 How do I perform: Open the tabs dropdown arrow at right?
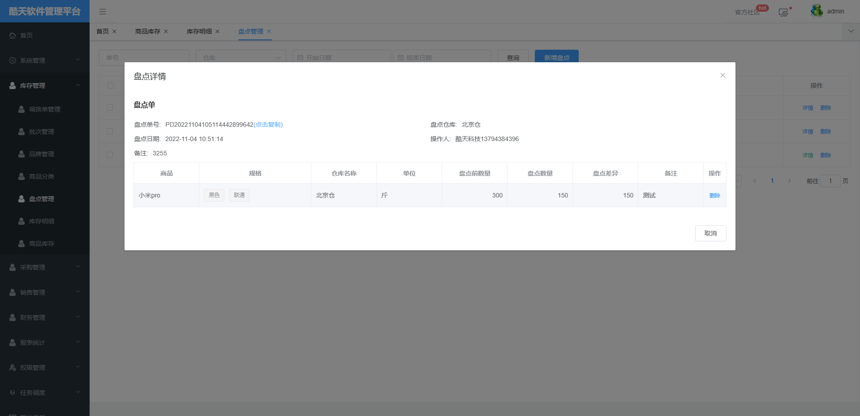[x=851, y=31]
